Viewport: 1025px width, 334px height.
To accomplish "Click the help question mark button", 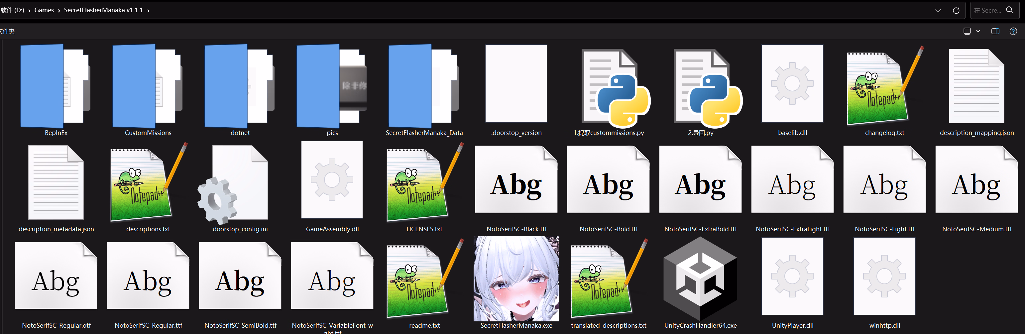I will pyautogui.click(x=1013, y=31).
